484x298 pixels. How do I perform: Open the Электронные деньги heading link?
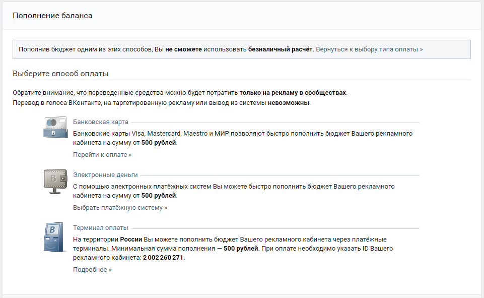[105, 174]
